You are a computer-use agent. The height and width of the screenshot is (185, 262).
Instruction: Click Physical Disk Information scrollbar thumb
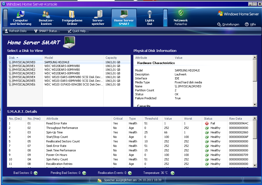coord(255,70)
